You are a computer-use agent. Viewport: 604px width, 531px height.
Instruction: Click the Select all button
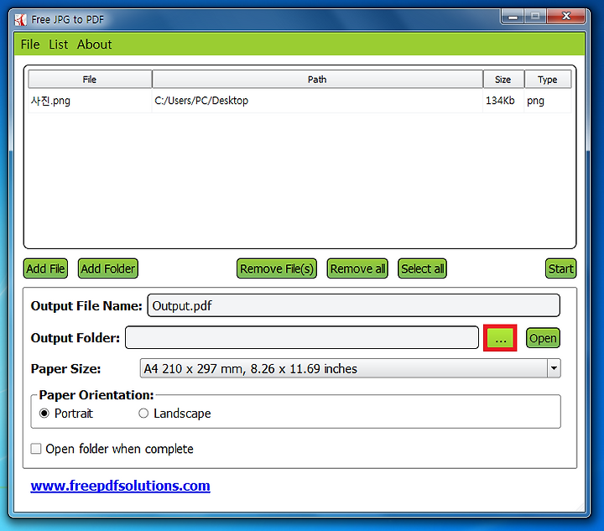(422, 268)
